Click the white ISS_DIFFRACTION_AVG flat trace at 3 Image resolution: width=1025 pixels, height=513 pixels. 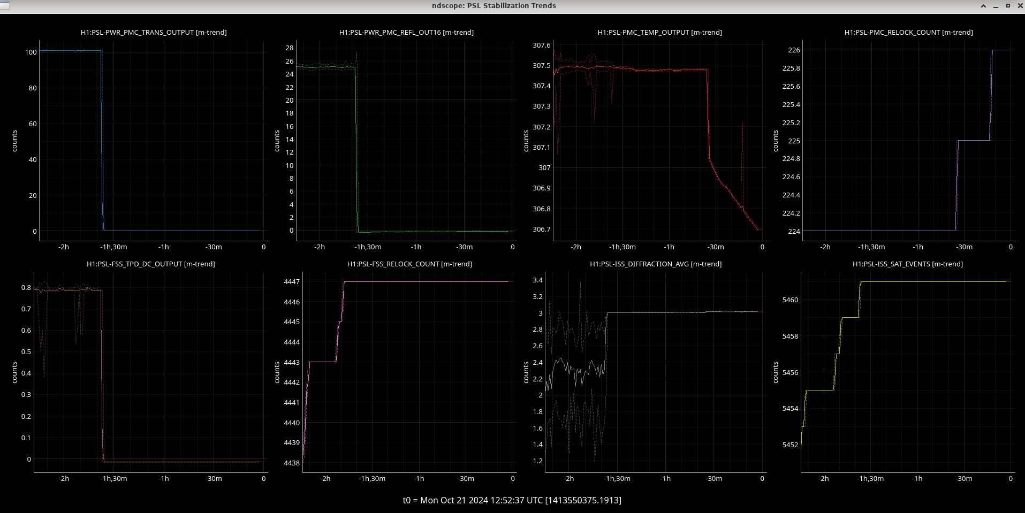tap(683, 312)
